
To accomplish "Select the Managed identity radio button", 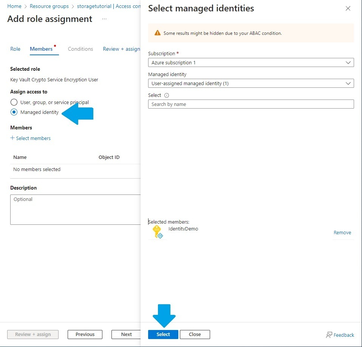I will [14, 112].
